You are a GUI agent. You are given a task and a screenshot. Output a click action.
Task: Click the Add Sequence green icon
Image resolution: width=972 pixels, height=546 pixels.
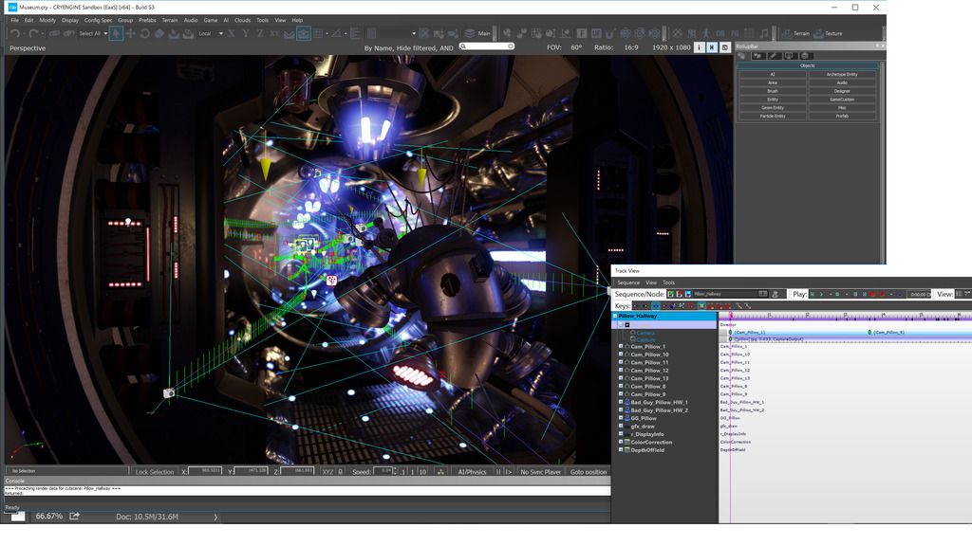coord(671,294)
